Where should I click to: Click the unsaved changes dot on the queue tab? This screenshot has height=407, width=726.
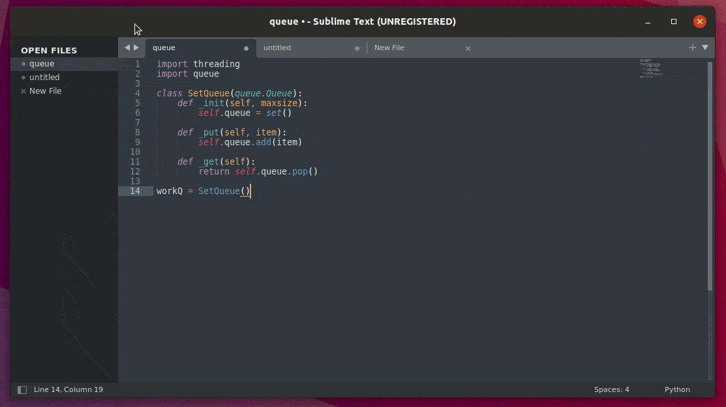(x=246, y=48)
